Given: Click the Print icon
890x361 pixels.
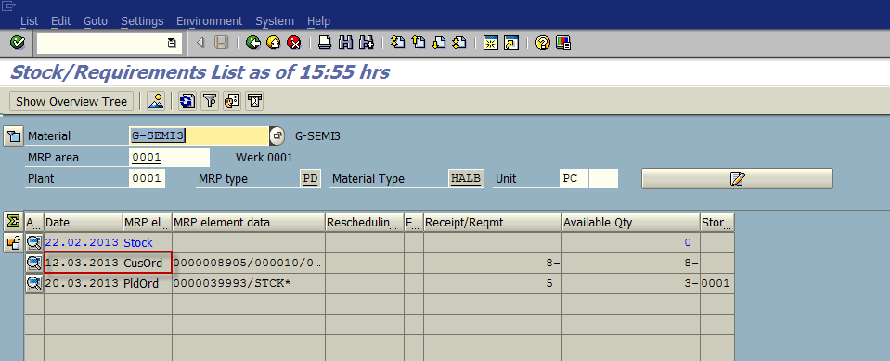Looking at the screenshot, I should (325, 43).
